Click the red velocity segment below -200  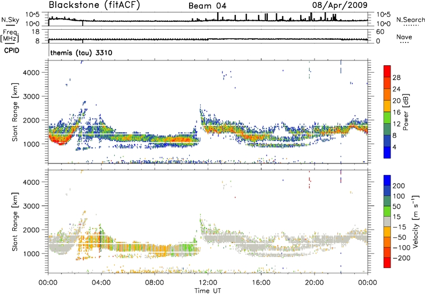(x=387, y=262)
